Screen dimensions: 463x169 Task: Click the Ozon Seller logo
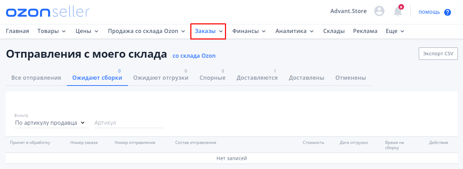(48, 12)
